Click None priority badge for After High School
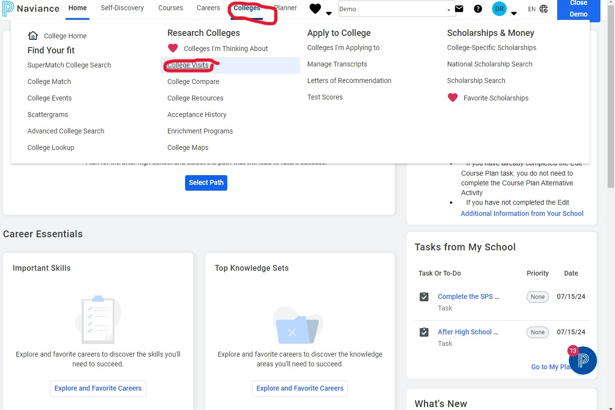 pyautogui.click(x=538, y=332)
